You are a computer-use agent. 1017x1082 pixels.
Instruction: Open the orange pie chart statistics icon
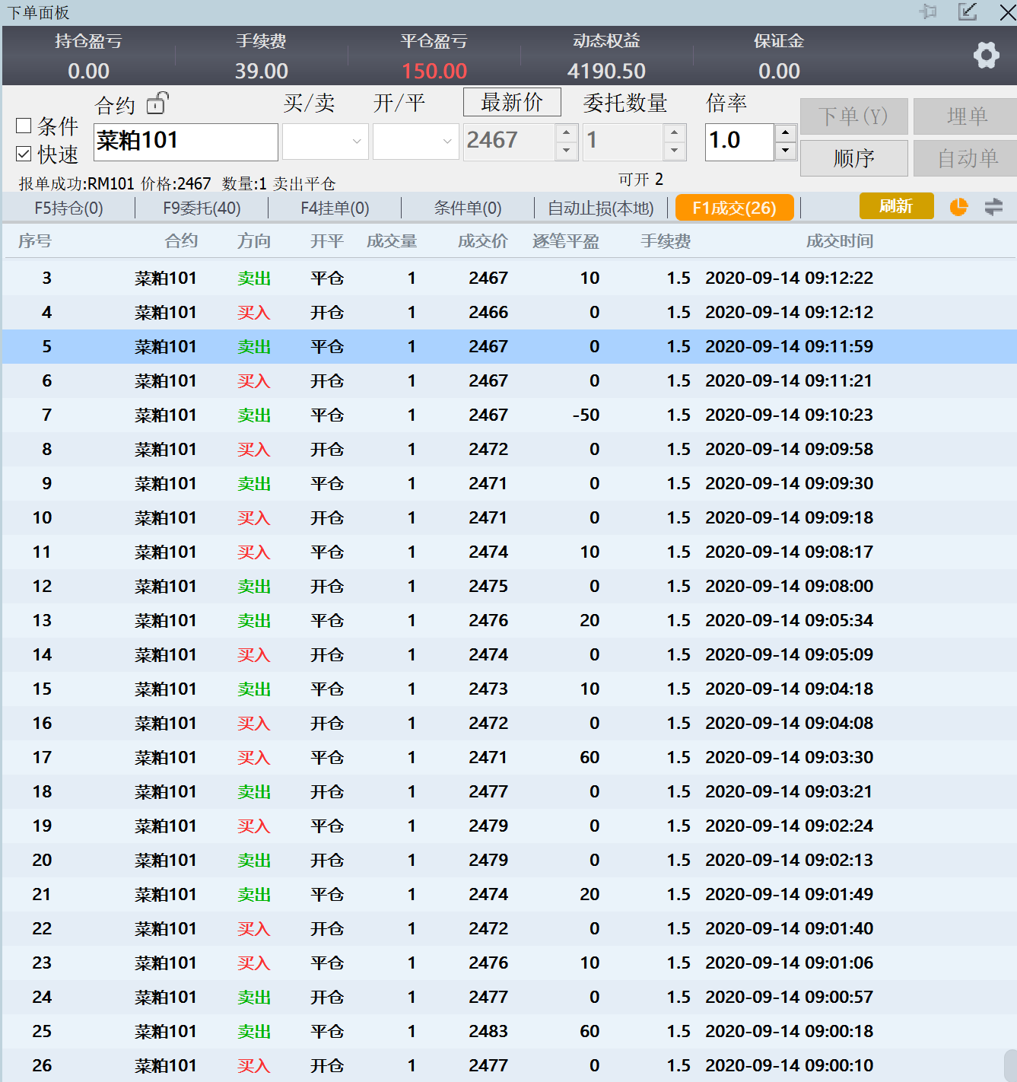coord(958,207)
